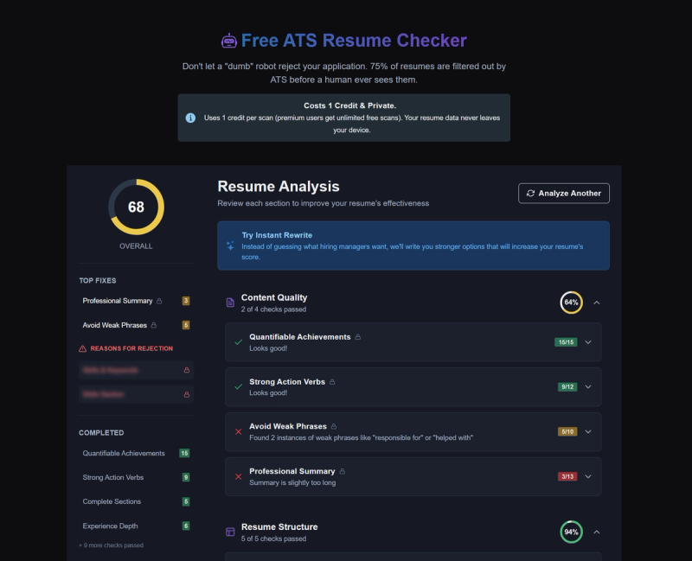Image resolution: width=692 pixels, height=561 pixels.
Task: Expand the Strong Action Verbs details
Action: pos(588,387)
